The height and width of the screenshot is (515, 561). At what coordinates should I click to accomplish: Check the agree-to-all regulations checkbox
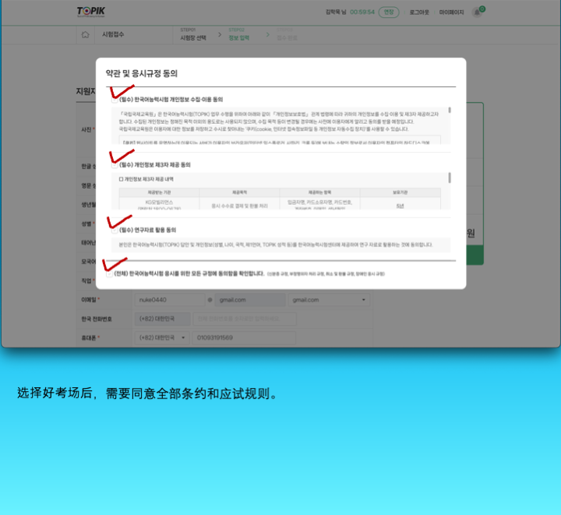coord(109,274)
